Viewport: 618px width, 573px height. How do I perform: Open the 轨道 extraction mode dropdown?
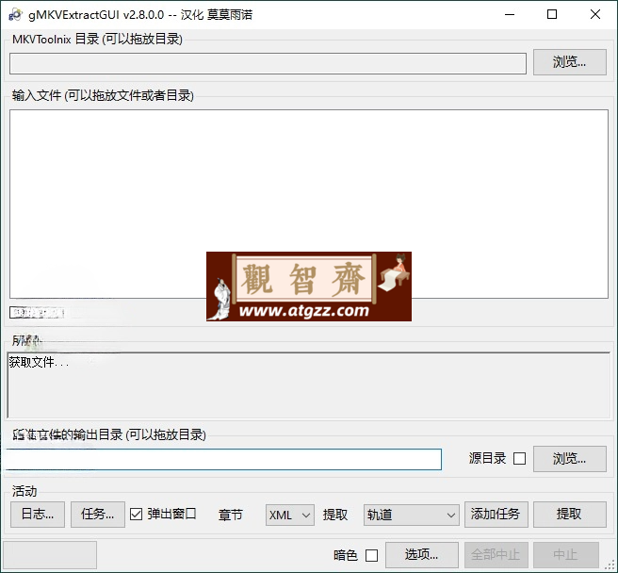[x=411, y=515]
